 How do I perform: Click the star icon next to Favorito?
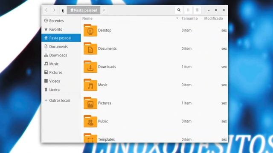tap(46, 29)
